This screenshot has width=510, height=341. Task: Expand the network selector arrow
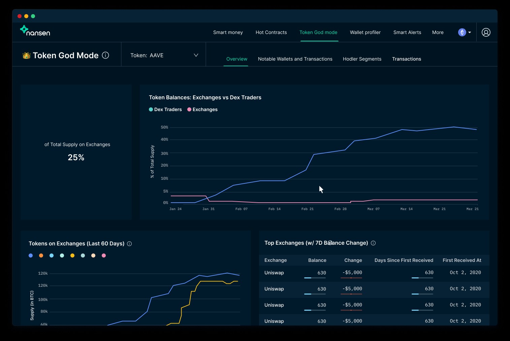tap(470, 32)
